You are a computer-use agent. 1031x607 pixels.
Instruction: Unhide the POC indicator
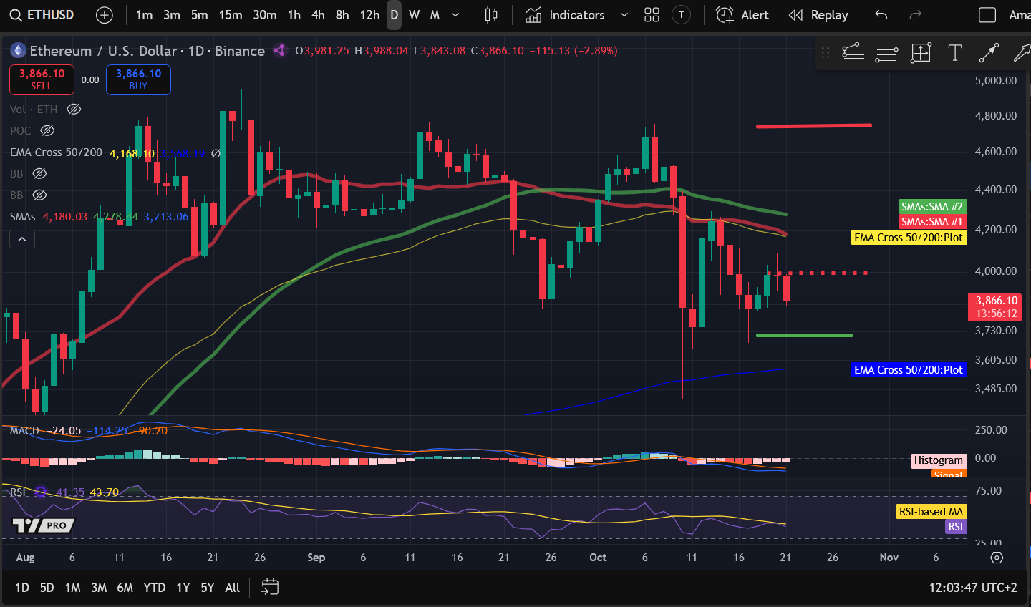click(x=47, y=131)
